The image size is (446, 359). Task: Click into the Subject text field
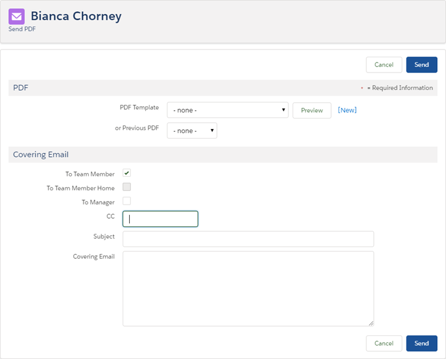coord(248,239)
